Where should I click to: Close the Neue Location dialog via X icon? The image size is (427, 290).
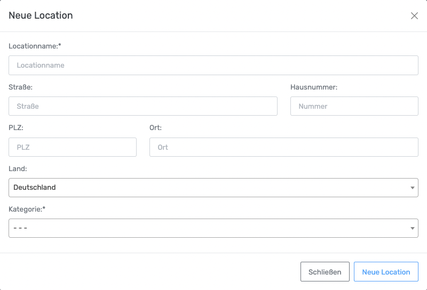(414, 16)
